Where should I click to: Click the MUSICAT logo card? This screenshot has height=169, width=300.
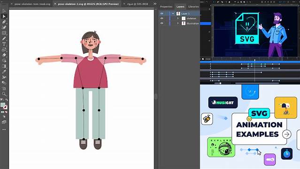pos(223,103)
